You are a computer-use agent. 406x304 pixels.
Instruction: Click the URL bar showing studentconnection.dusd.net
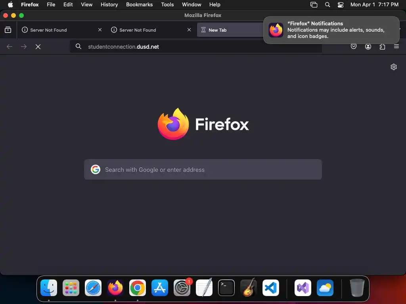coord(196,47)
